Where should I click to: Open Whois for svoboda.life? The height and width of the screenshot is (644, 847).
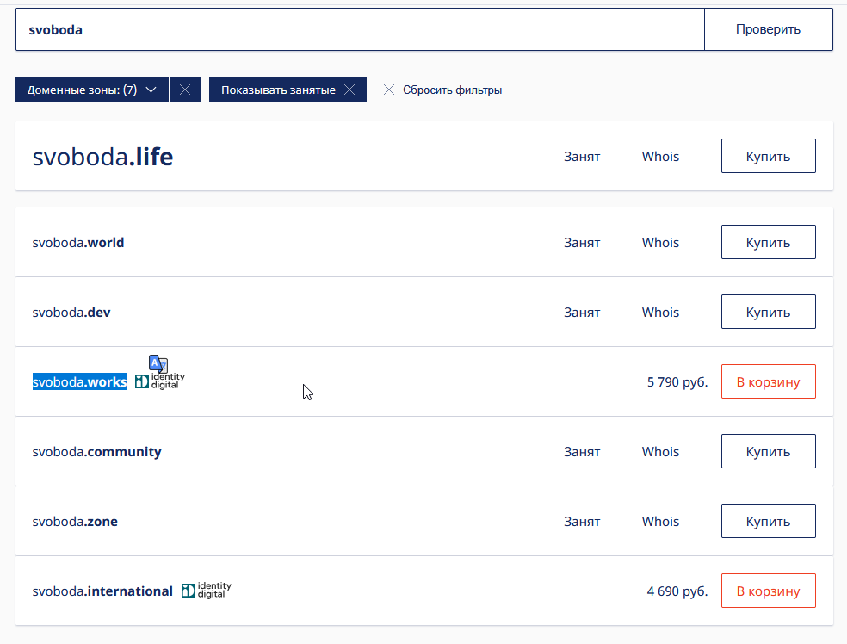click(660, 156)
